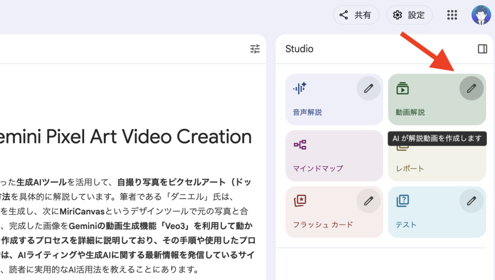Create 動画解説 video overview
The width and height of the screenshot is (495, 280).
[x=421, y=106]
